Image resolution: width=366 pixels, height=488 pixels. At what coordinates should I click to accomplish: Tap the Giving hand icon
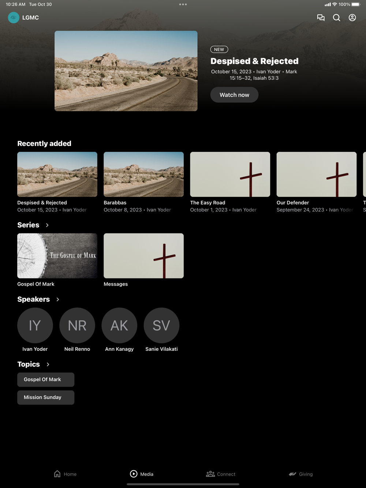pyautogui.click(x=292, y=474)
